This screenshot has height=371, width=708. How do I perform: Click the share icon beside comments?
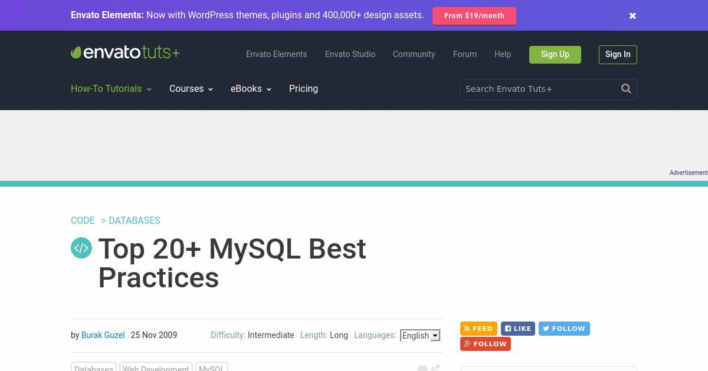[x=435, y=368]
